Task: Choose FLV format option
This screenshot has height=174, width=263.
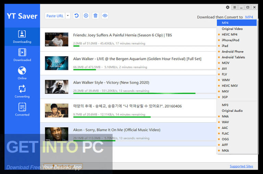Action: 237,74
